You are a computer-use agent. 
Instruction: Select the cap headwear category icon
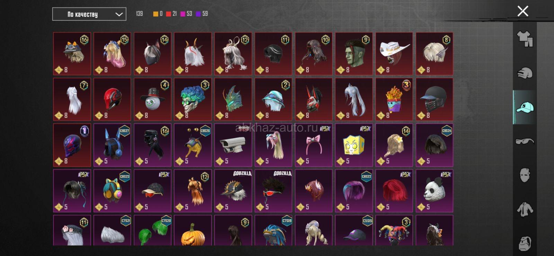(x=525, y=107)
